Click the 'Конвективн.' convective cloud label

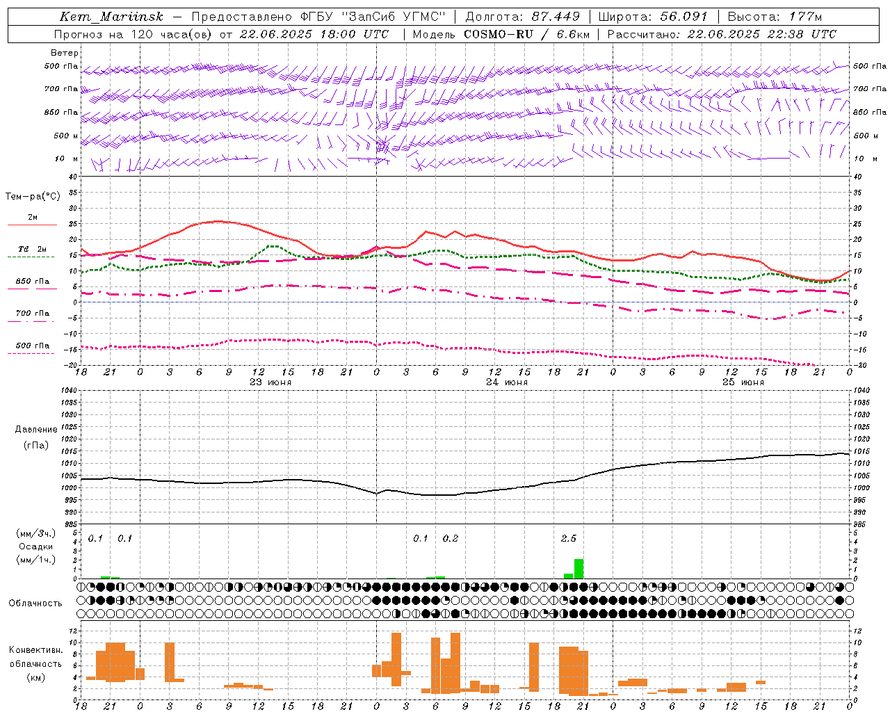tap(36, 650)
